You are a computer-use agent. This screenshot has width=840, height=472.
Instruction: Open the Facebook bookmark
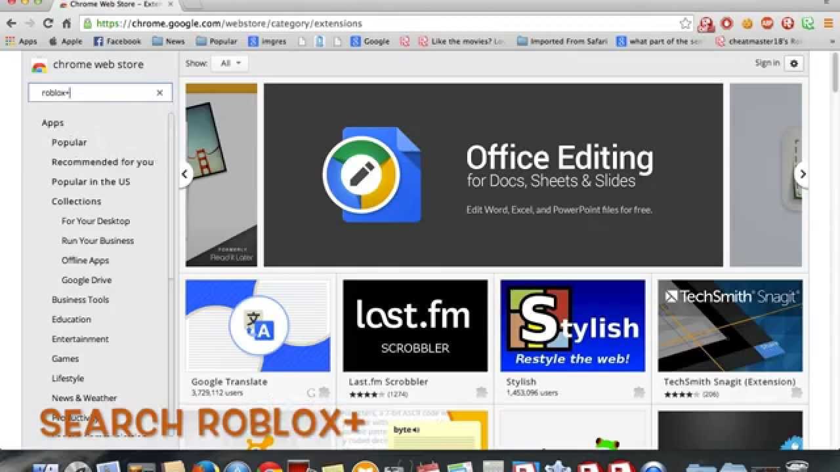[117, 41]
